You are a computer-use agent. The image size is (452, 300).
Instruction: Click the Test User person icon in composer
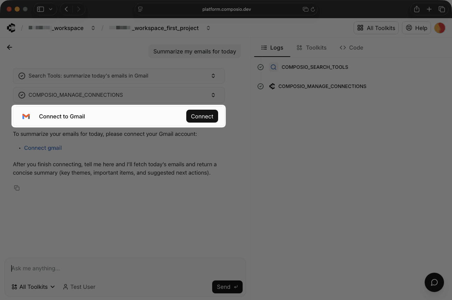coord(65,287)
